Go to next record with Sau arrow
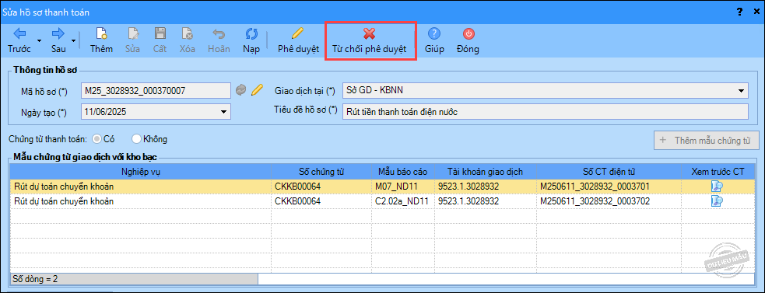 pyautogui.click(x=58, y=33)
